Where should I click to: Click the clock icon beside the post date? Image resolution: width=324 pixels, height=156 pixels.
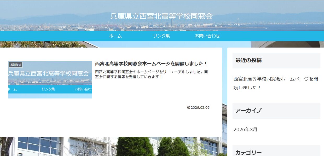189,108
